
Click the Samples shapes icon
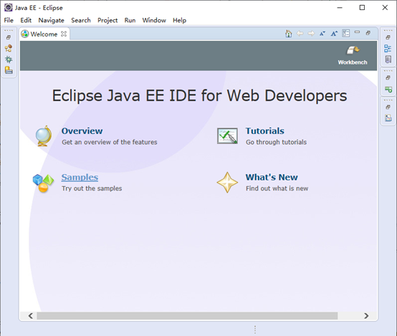pos(43,183)
